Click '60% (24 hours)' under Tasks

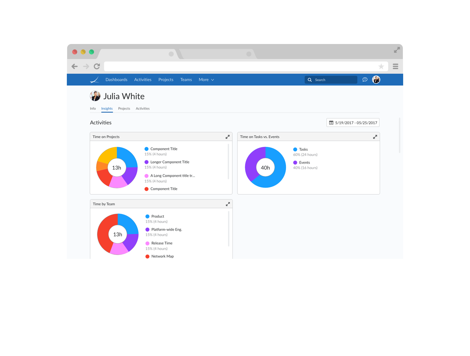305,155
